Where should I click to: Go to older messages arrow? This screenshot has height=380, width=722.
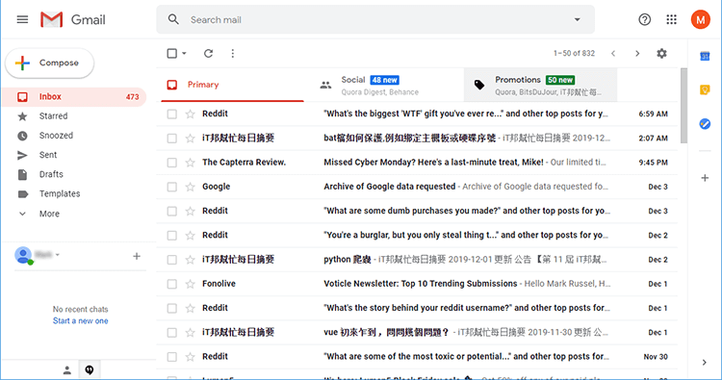(637, 53)
